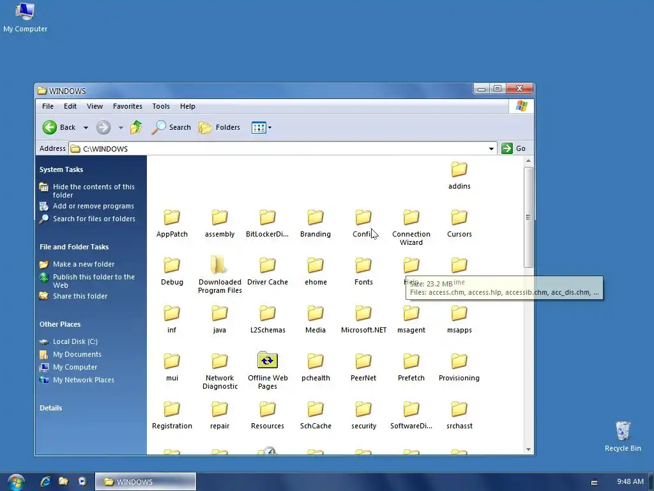Click the green Back arrow icon

point(50,127)
